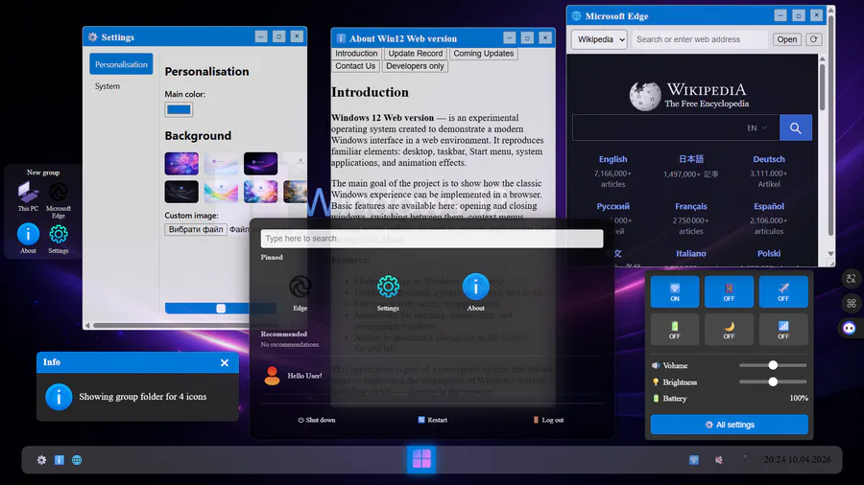Open the About info icon on the taskbar
This screenshot has height=485, width=864.
click(x=59, y=460)
